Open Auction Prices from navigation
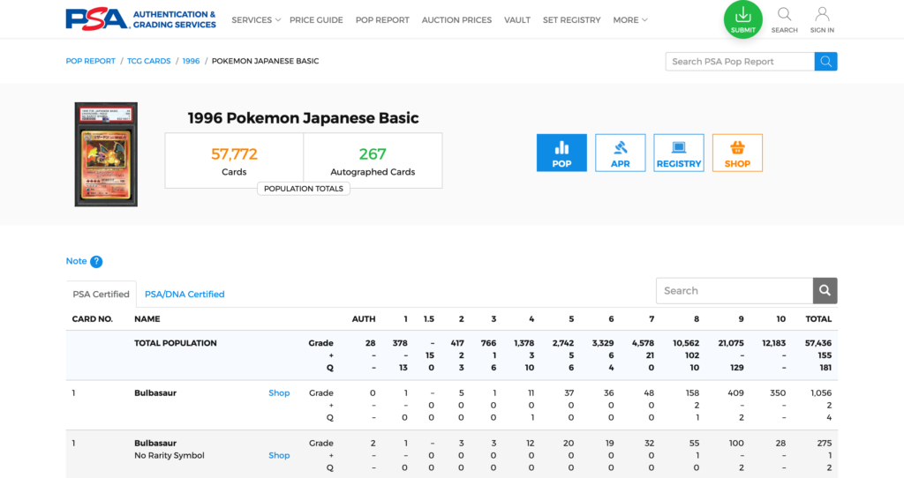 tap(456, 20)
